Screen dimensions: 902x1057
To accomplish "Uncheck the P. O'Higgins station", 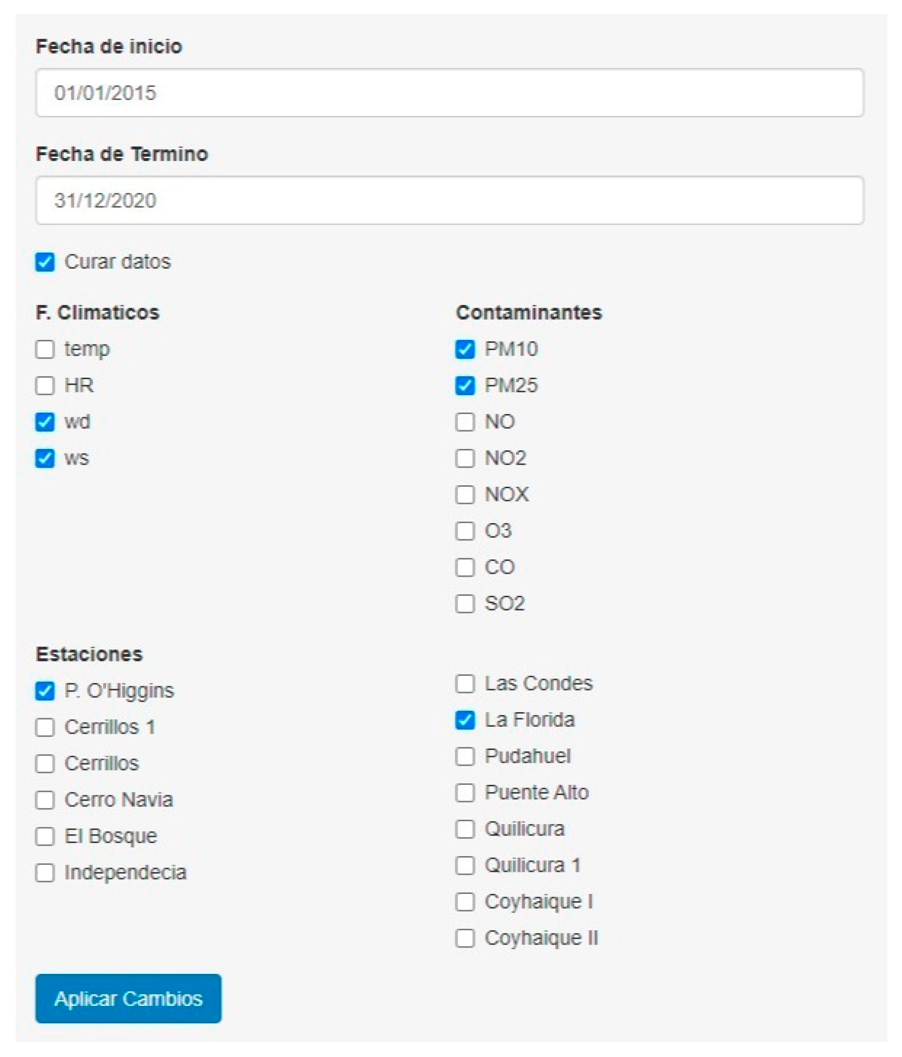I will coord(45,691).
